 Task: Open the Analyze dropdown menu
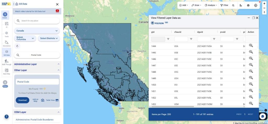[211, 5]
